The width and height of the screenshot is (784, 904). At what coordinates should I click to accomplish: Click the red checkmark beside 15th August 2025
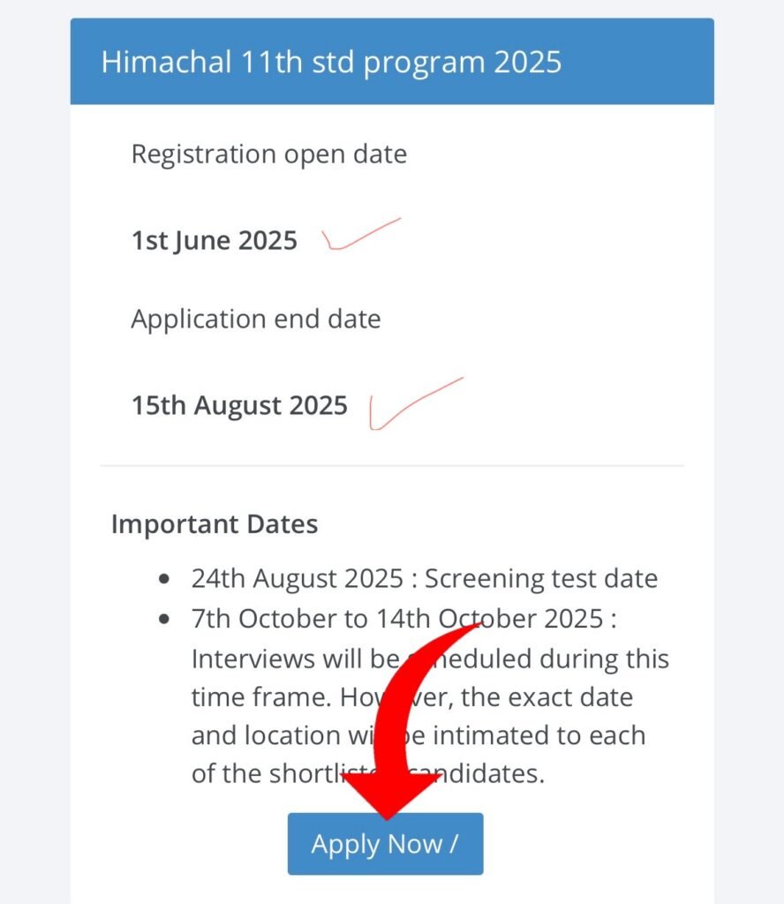tap(413, 403)
